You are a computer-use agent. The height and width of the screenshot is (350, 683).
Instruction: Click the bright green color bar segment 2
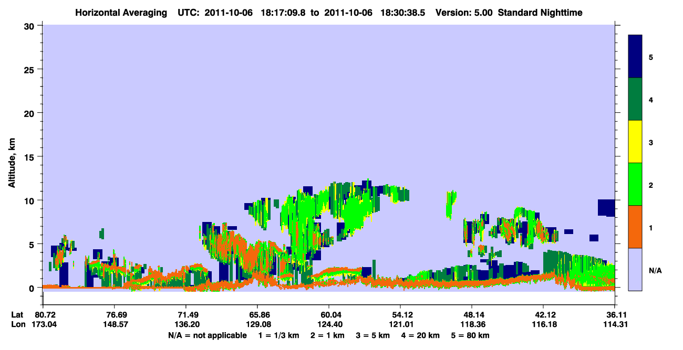[x=635, y=184]
